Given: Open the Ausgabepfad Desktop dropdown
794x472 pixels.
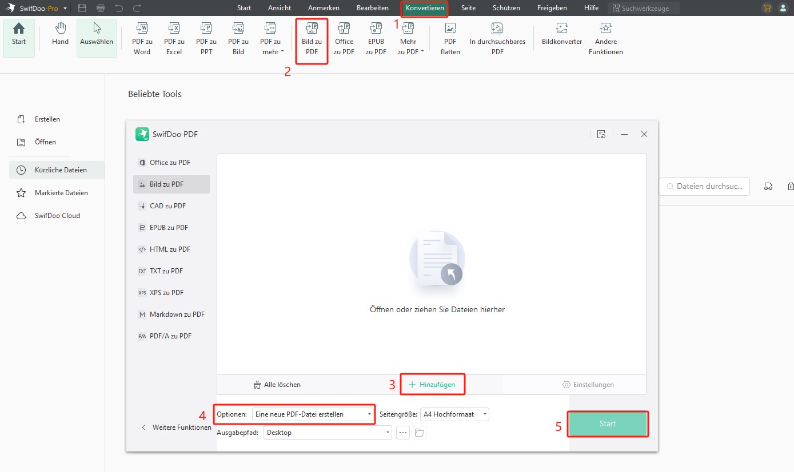Looking at the screenshot, I should click(328, 433).
